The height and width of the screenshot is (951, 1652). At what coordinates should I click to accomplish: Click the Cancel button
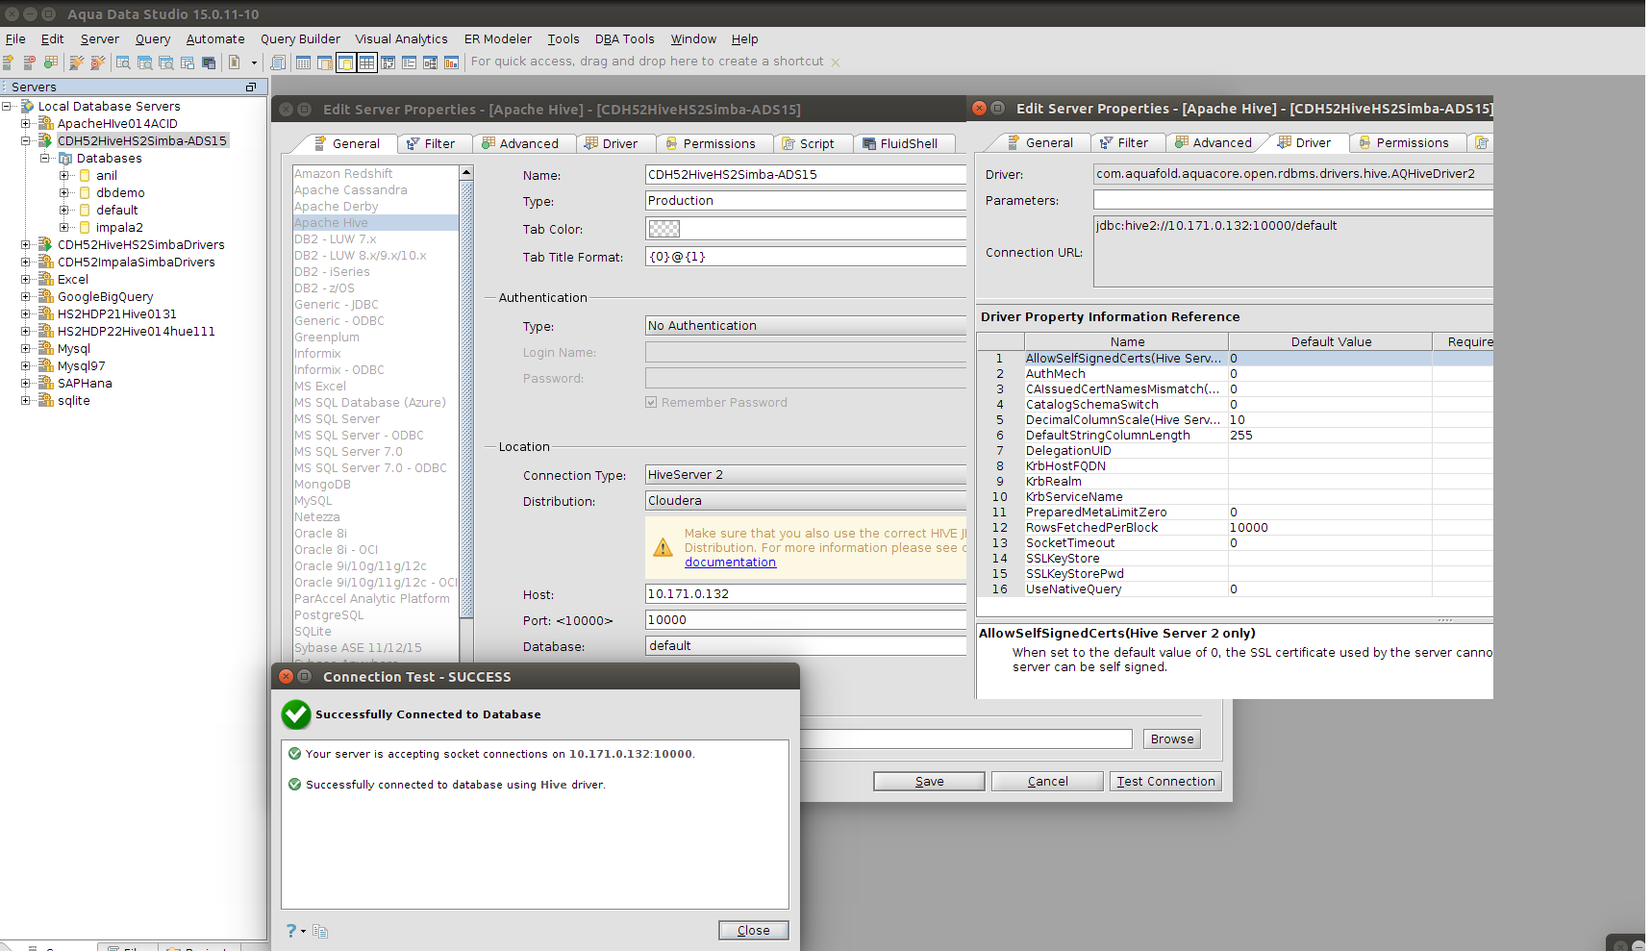click(x=1047, y=782)
